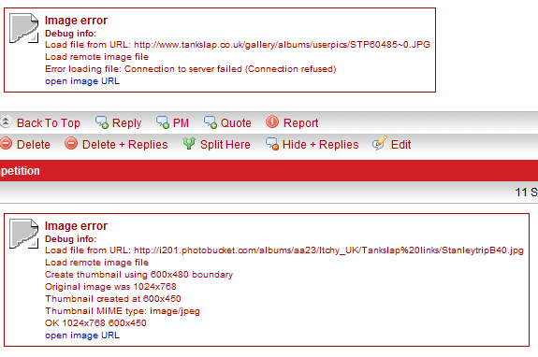This screenshot has width=538, height=357.
Task: Click broken image icon in tankslap error box
Action: point(24,28)
